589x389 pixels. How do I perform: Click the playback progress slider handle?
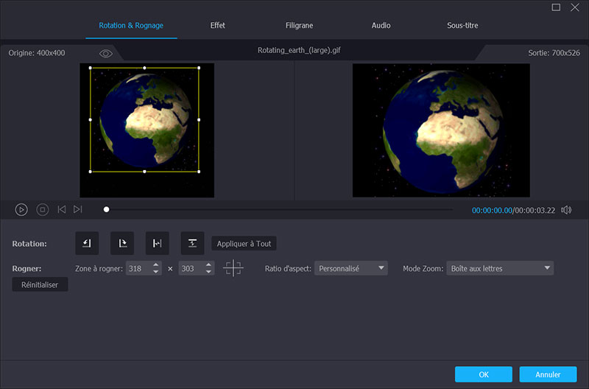[x=107, y=210]
